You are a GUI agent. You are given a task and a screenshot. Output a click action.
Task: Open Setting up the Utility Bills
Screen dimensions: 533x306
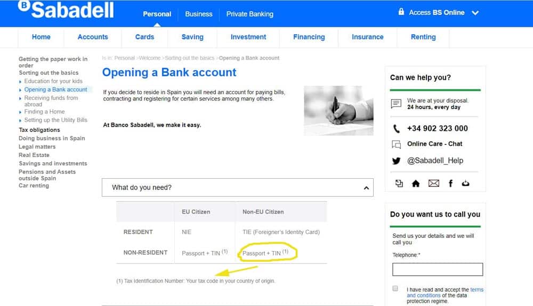coord(56,120)
